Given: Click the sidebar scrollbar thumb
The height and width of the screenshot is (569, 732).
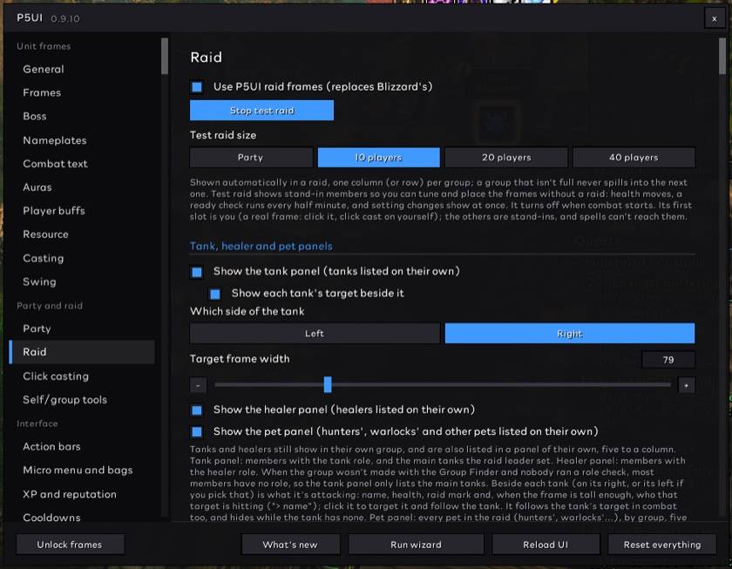Looking at the screenshot, I should point(165,56).
